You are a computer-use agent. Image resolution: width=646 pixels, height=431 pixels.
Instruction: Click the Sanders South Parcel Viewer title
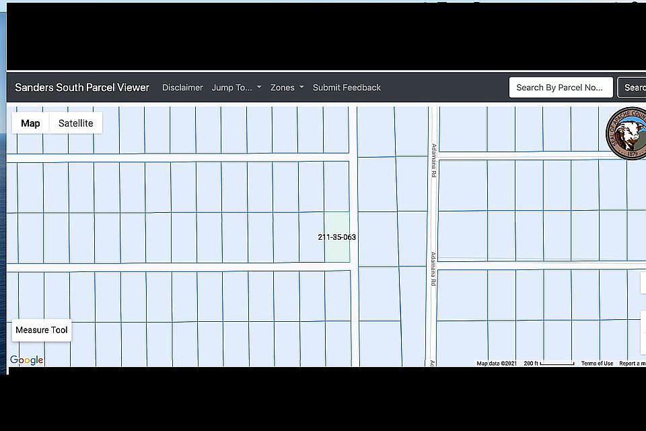(82, 88)
